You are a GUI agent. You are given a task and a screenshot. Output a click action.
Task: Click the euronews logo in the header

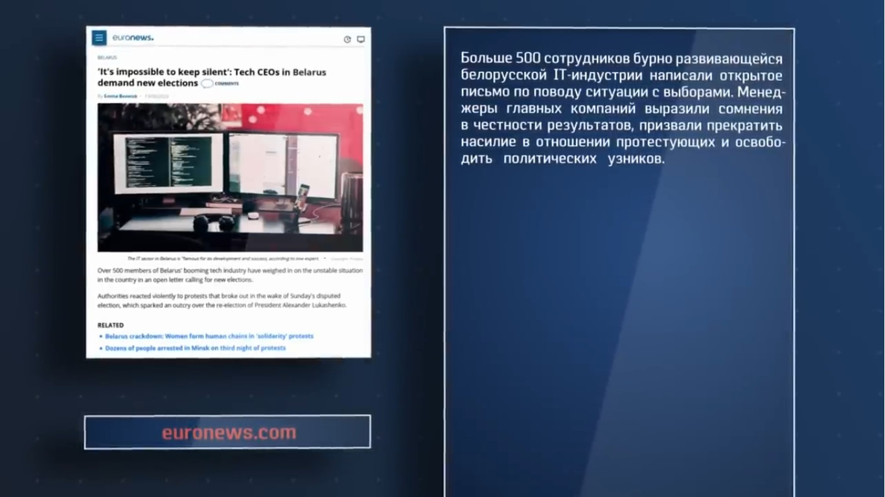tap(133, 38)
